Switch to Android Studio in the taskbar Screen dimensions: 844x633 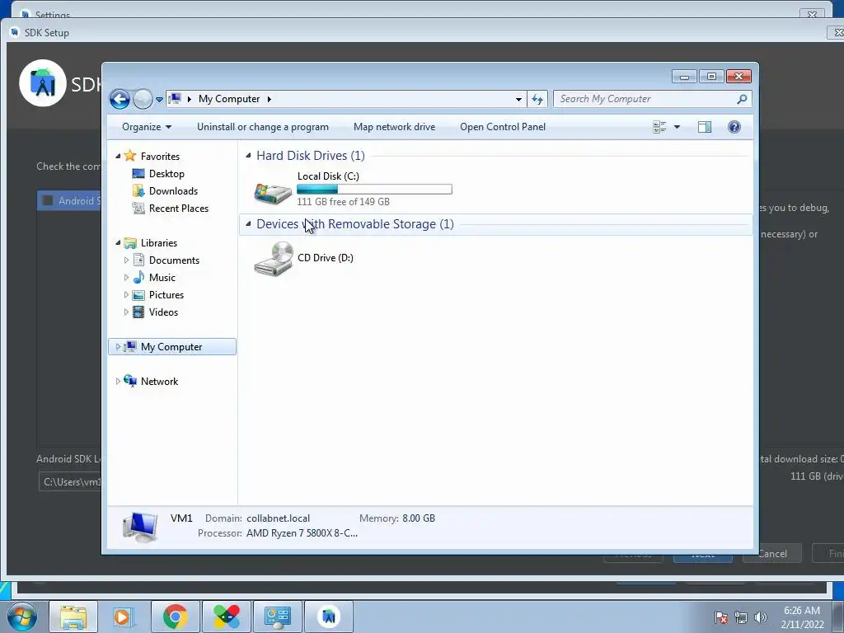tap(329, 617)
